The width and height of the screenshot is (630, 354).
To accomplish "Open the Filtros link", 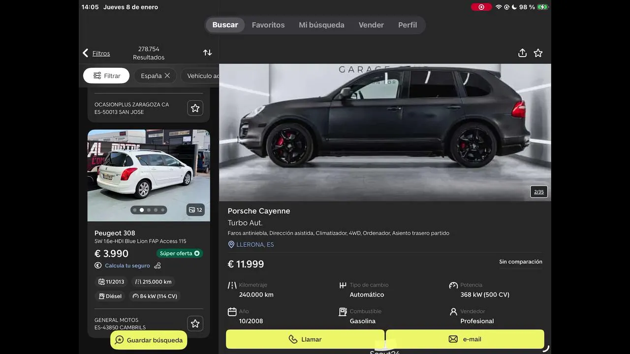I will coord(101,53).
